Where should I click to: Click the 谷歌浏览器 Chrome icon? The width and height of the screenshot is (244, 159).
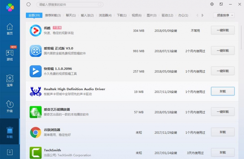tap(36, 132)
